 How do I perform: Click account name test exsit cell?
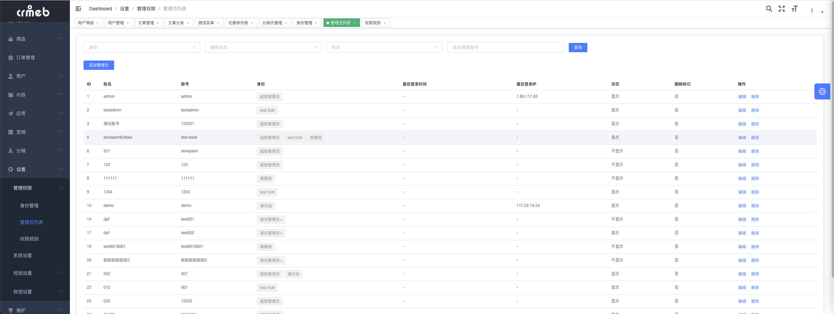pos(189,137)
